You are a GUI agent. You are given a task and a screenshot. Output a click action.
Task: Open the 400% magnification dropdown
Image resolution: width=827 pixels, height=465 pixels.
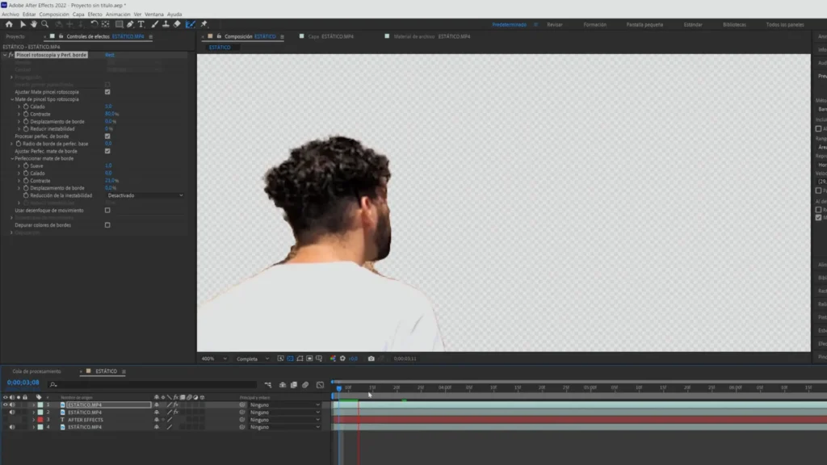(x=212, y=358)
